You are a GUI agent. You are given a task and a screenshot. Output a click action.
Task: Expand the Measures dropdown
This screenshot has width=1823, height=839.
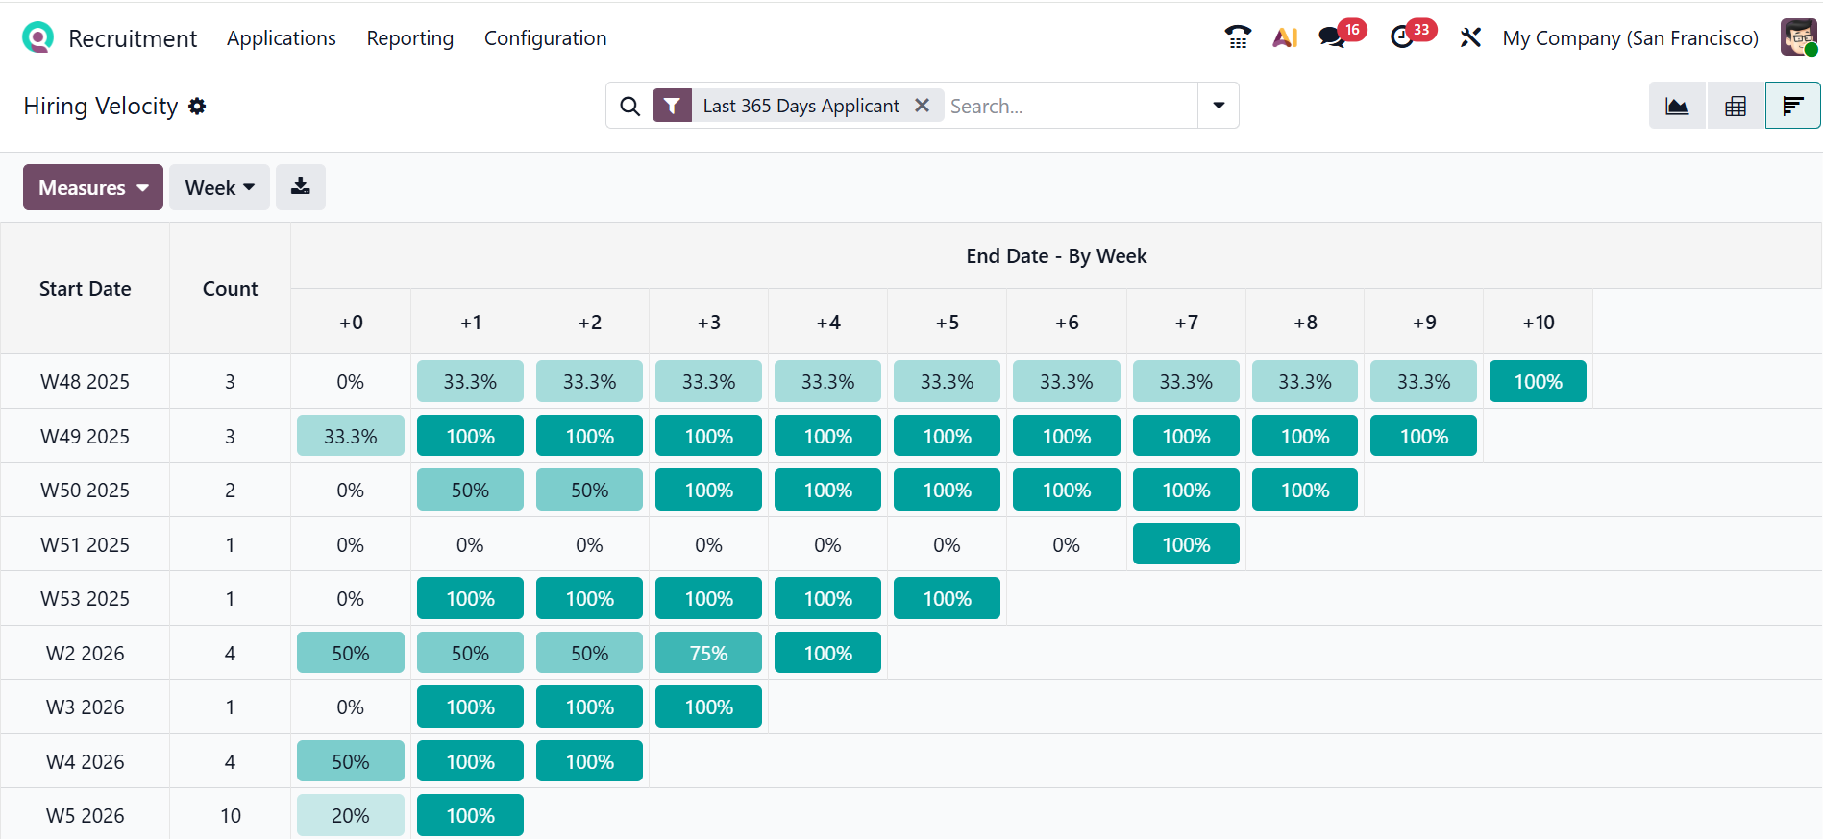coord(93,187)
